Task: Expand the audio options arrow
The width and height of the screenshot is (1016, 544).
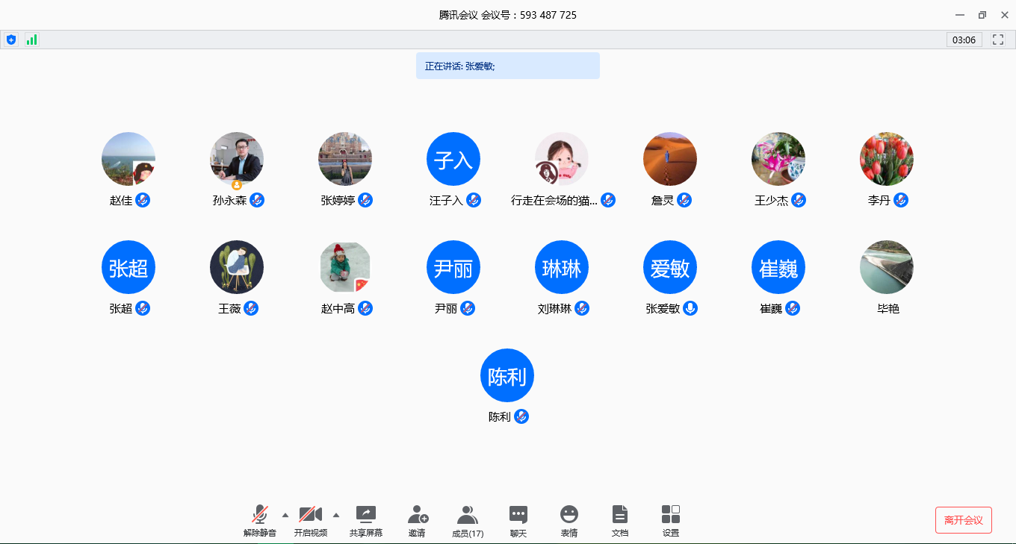Action: click(285, 515)
